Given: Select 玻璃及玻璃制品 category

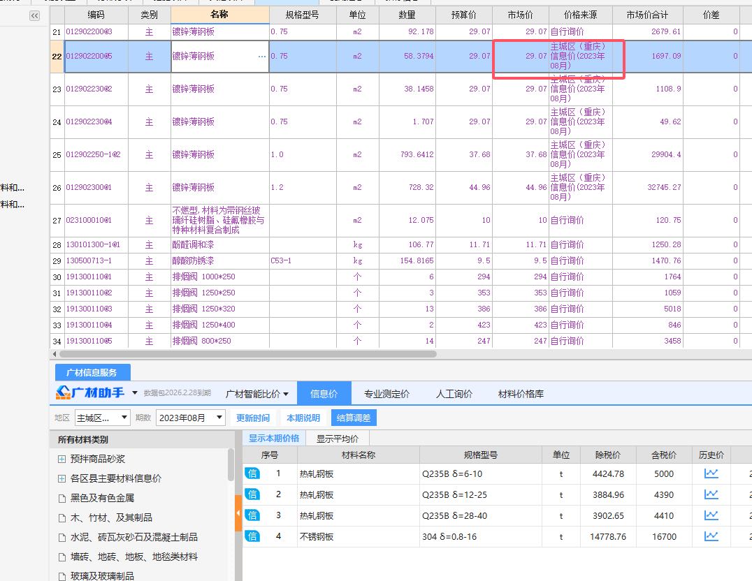Looking at the screenshot, I should [102, 576].
